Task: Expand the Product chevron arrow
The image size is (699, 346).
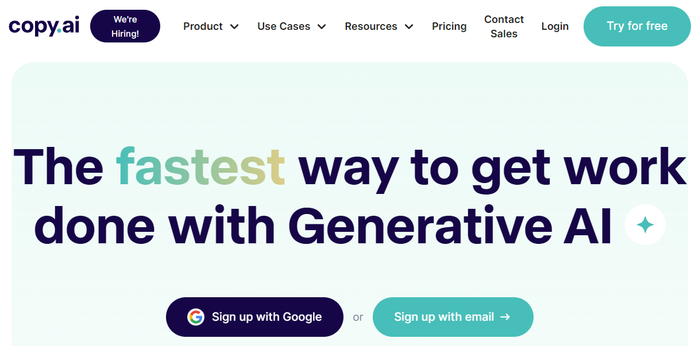Action: 234,26
